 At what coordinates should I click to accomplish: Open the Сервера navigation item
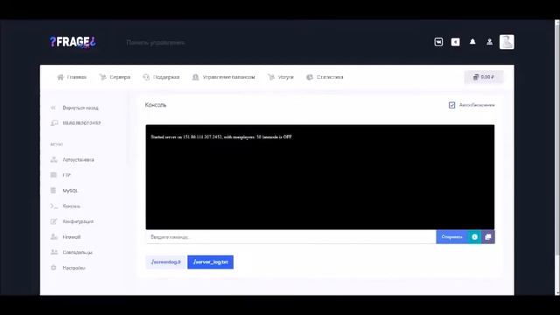115,77
